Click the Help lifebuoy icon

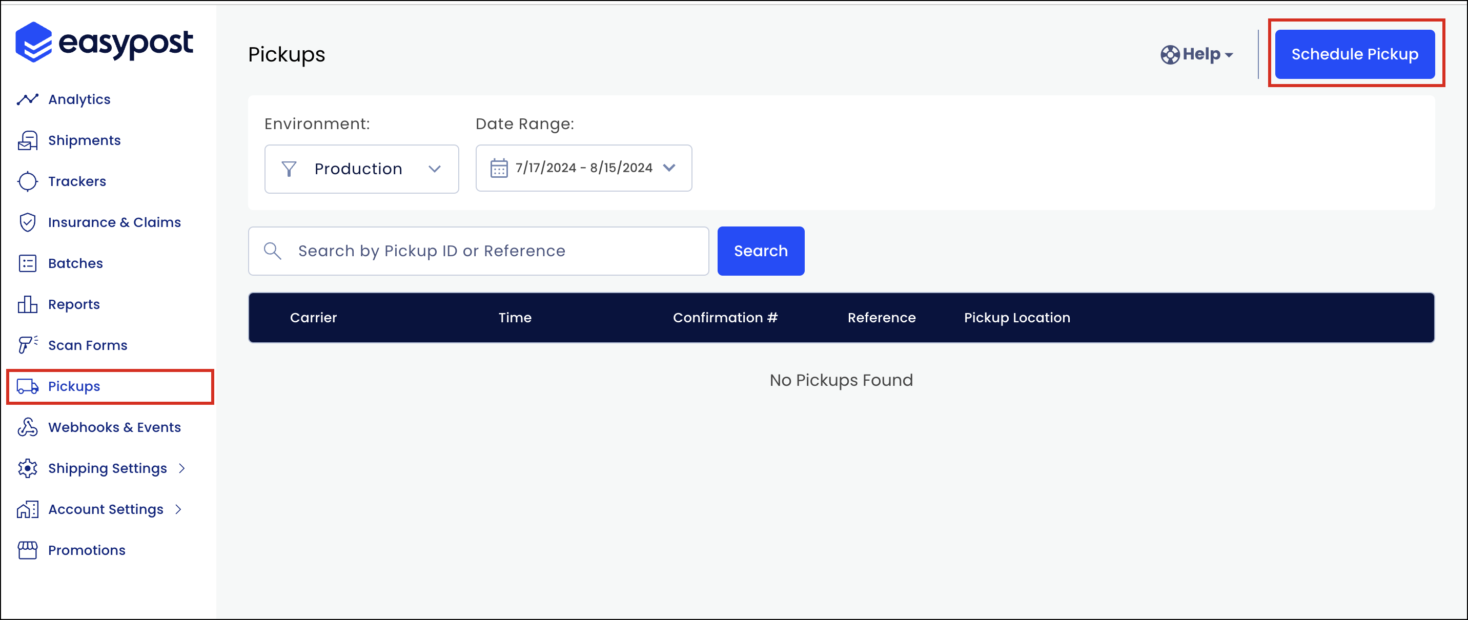tap(1170, 55)
